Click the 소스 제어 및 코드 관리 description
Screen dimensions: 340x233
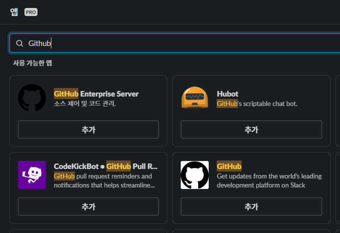[85, 103]
